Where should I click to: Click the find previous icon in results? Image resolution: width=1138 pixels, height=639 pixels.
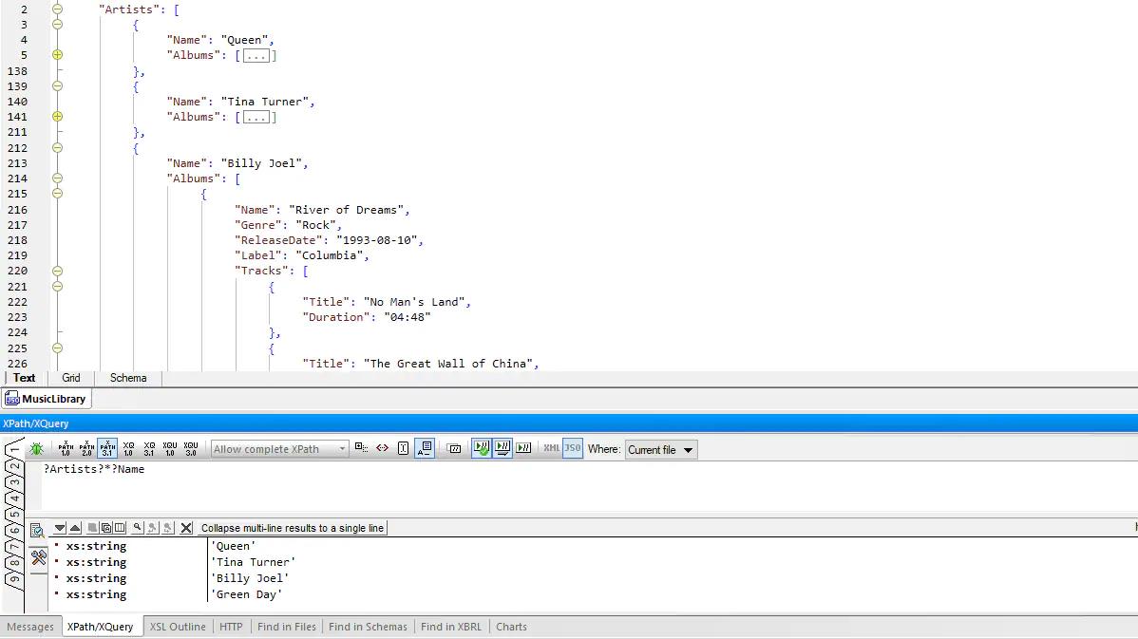(x=152, y=528)
